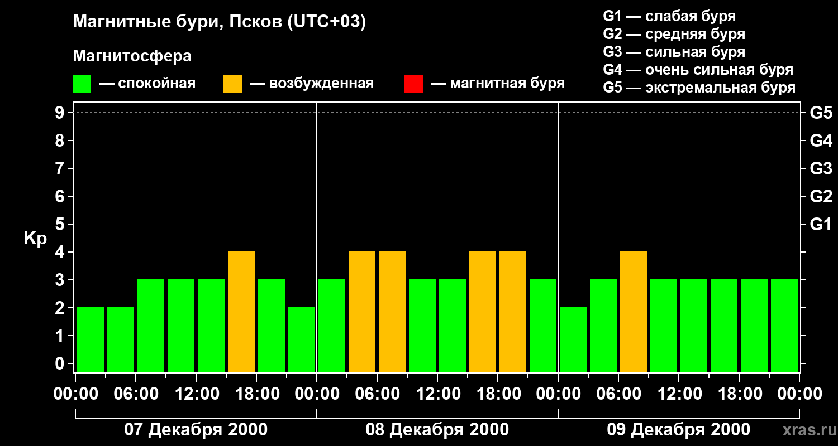The width and height of the screenshot is (838, 446).
Task: Click the only orange bar on 09 Декабря
Action: [634, 312]
